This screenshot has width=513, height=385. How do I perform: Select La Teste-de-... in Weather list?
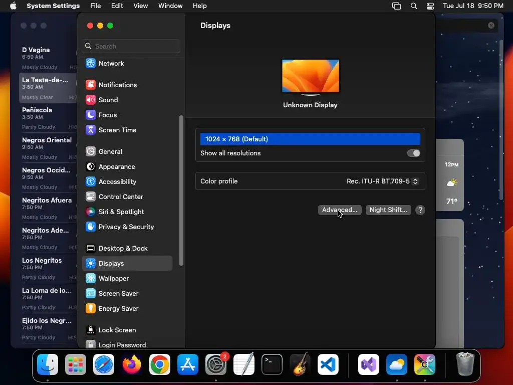pos(49,88)
